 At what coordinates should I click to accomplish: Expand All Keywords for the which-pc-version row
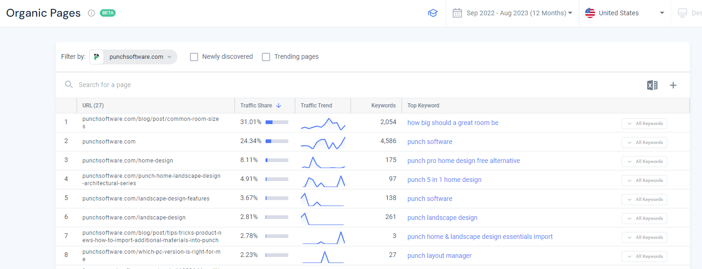[x=644, y=256]
